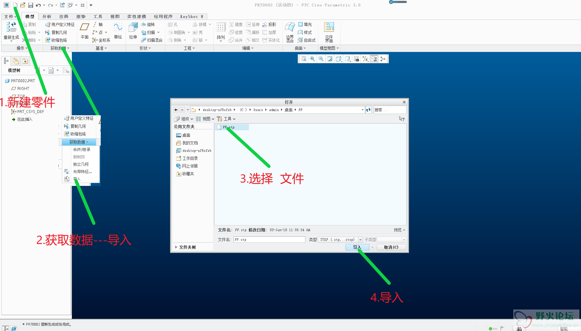The width and height of the screenshot is (581, 331).
Task: Select the RIGHT plane in model tree
Action: point(21,88)
